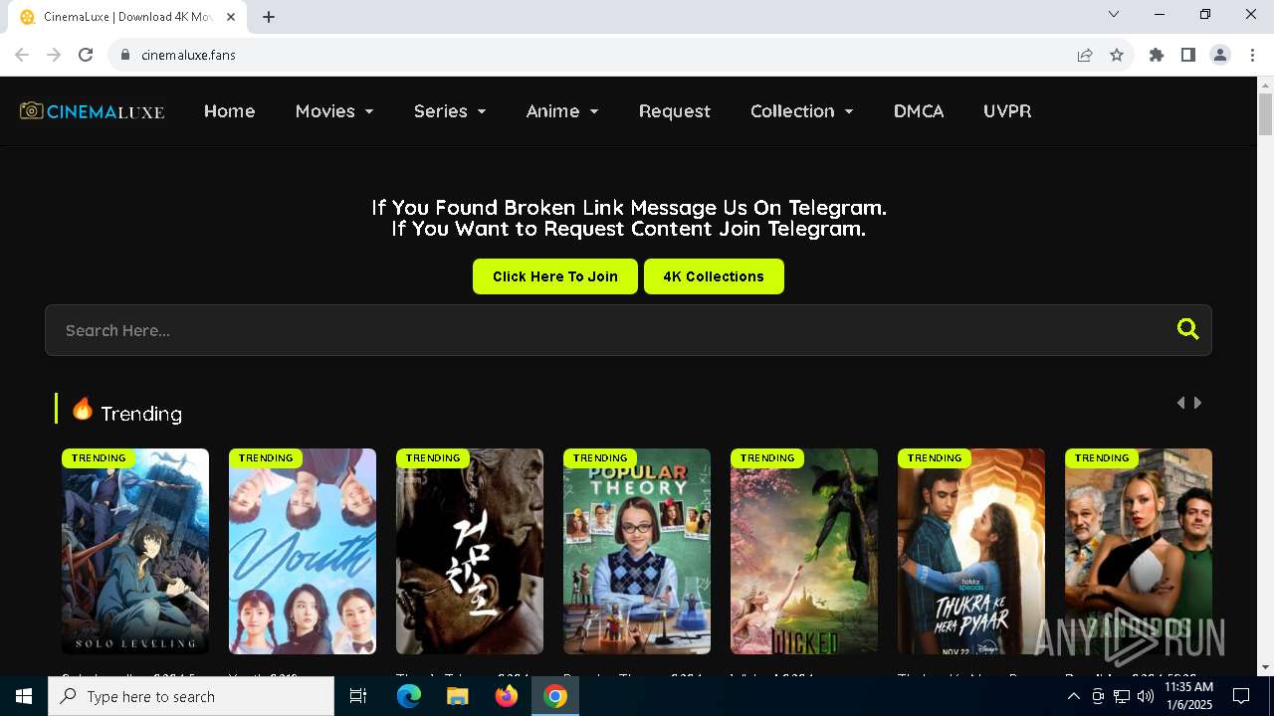Image resolution: width=1274 pixels, height=716 pixels.
Task: Click Windows taskbar search box
Action: [191, 696]
